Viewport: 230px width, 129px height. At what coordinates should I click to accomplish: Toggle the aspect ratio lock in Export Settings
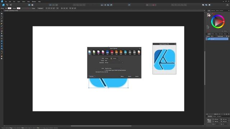[x=111, y=58]
